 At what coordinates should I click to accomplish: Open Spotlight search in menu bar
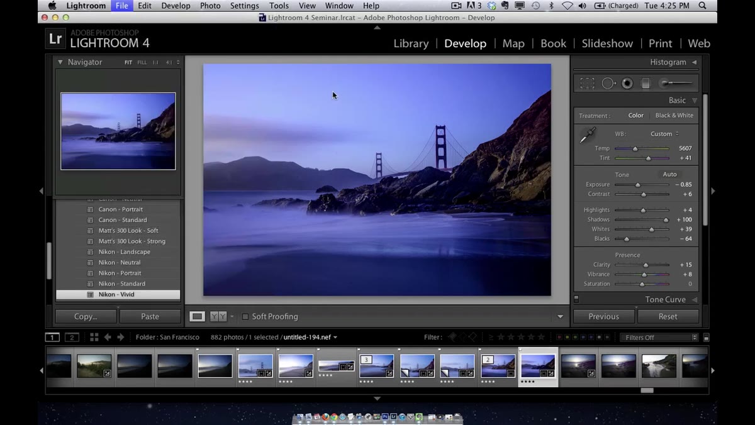coord(703,6)
